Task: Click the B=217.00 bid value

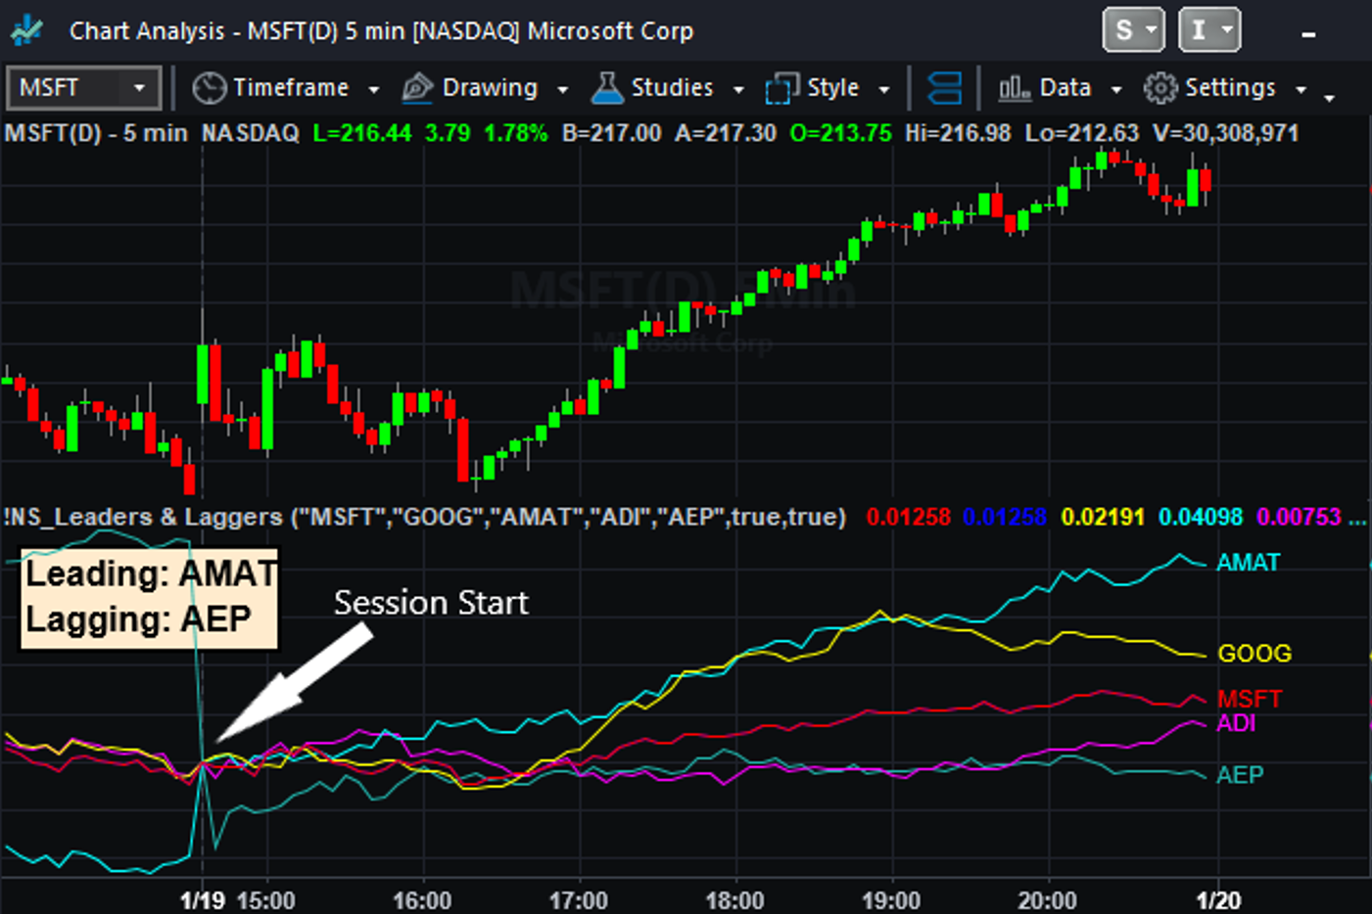Action: tap(611, 133)
